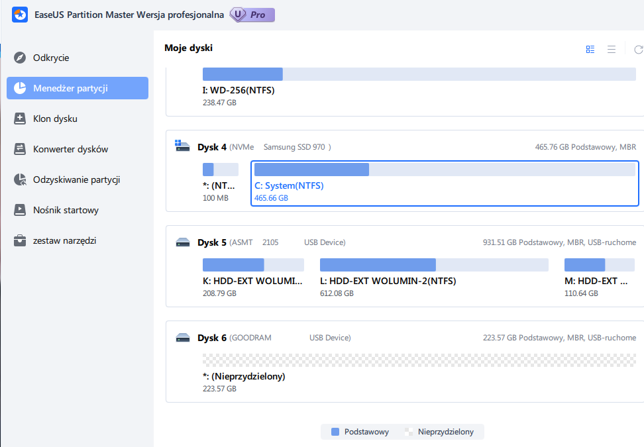Click the C: System(NTFS) label

point(289,185)
